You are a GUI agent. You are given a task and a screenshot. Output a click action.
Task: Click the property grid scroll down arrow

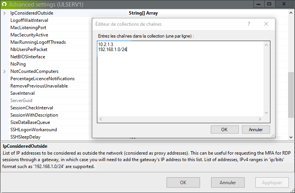tap(291, 137)
